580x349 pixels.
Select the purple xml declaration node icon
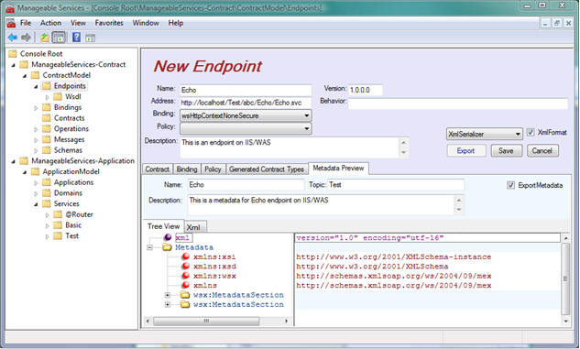pos(168,237)
